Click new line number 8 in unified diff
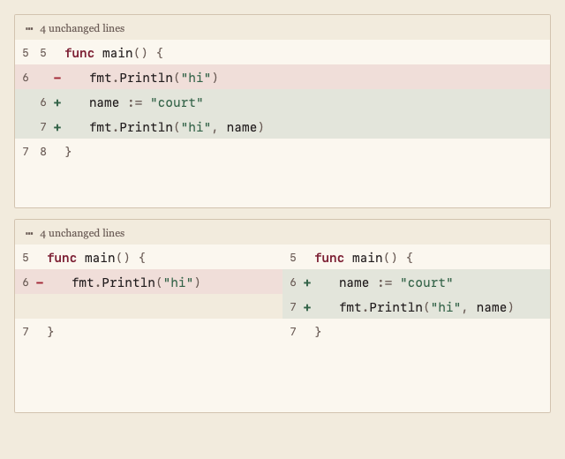This screenshot has height=459, width=565. point(43,151)
